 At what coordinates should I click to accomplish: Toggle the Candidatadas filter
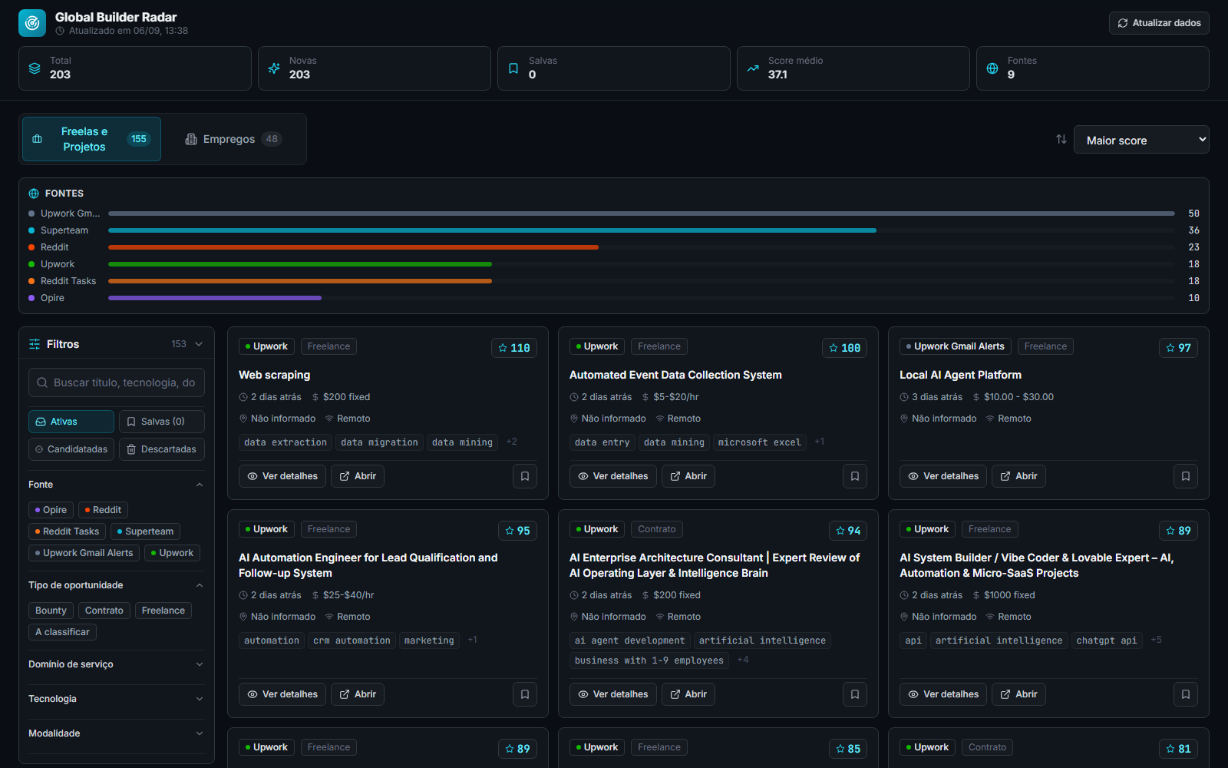pyautogui.click(x=71, y=449)
